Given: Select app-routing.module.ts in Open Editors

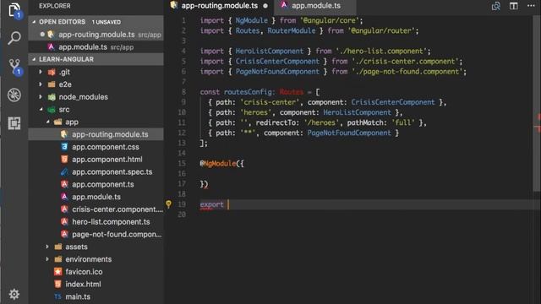Looking at the screenshot, I should [x=96, y=35].
